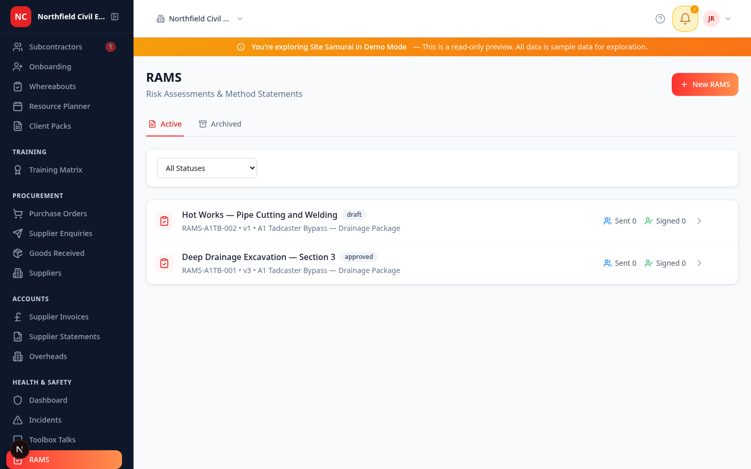Image resolution: width=751 pixels, height=469 pixels.
Task: Select the Whereabouts icon in sidebar
Action: click(x=18, y=86)
